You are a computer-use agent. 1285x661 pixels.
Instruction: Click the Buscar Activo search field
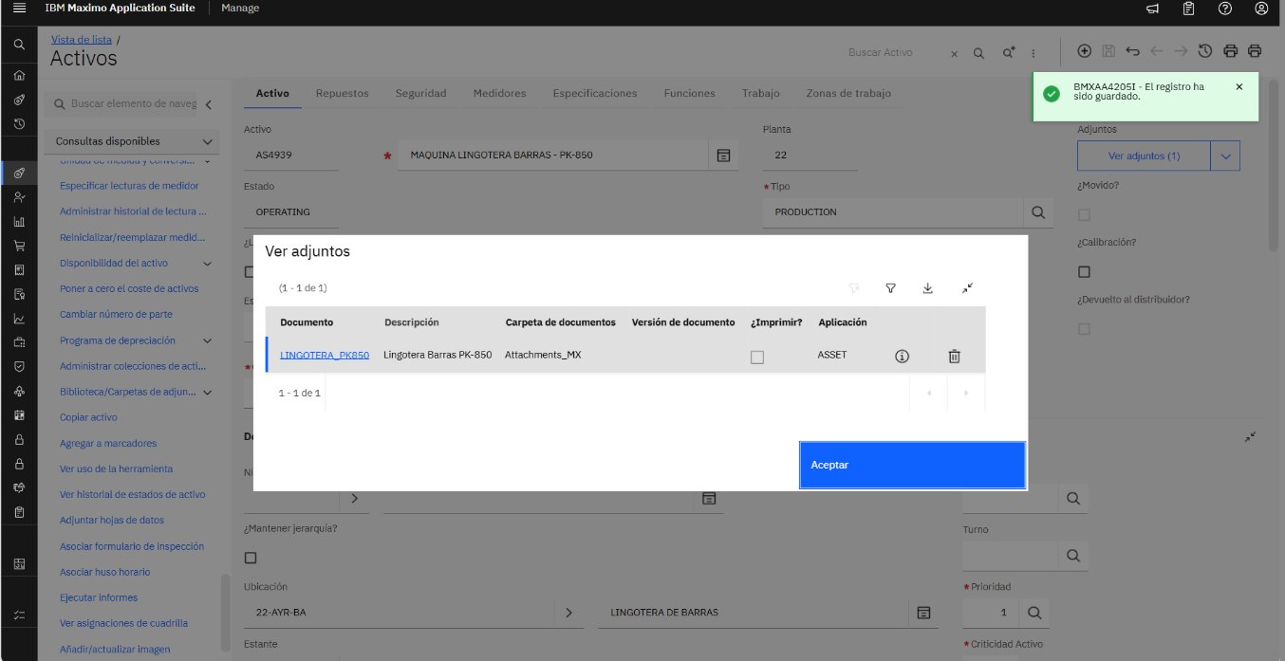(893, 53)
